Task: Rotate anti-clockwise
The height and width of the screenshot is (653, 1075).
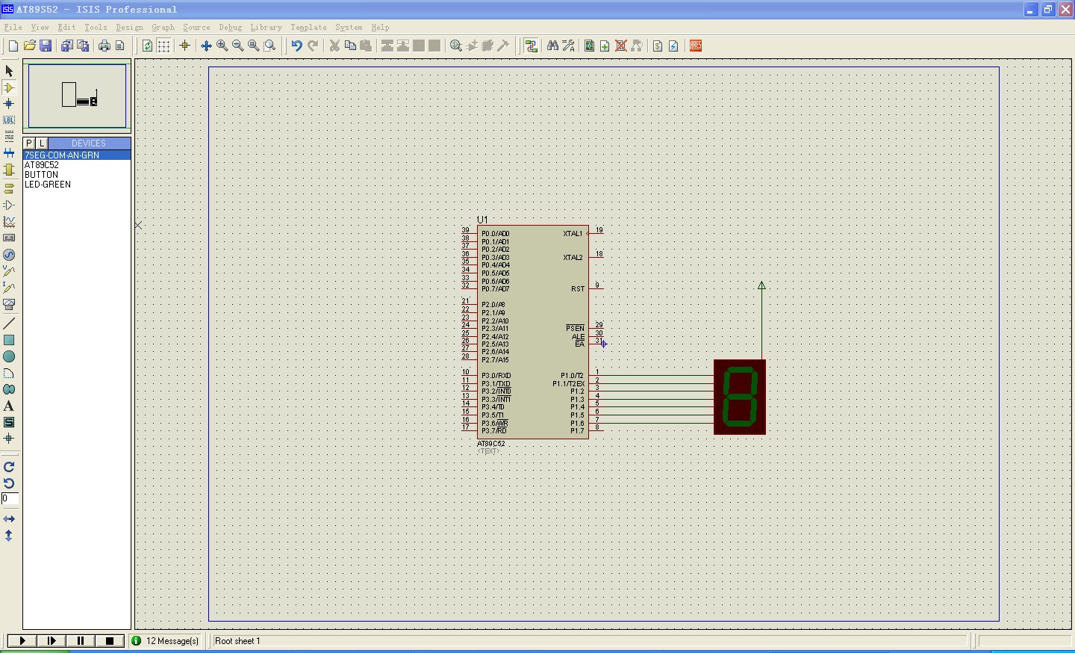Action: click(x=9, y=483)
